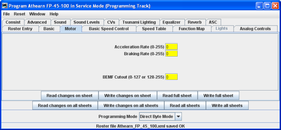The width and height of the screenshot is (281, 130).
Task: Click the JMRI locomotive icon in title bar
Action: [x=5, y=6]
